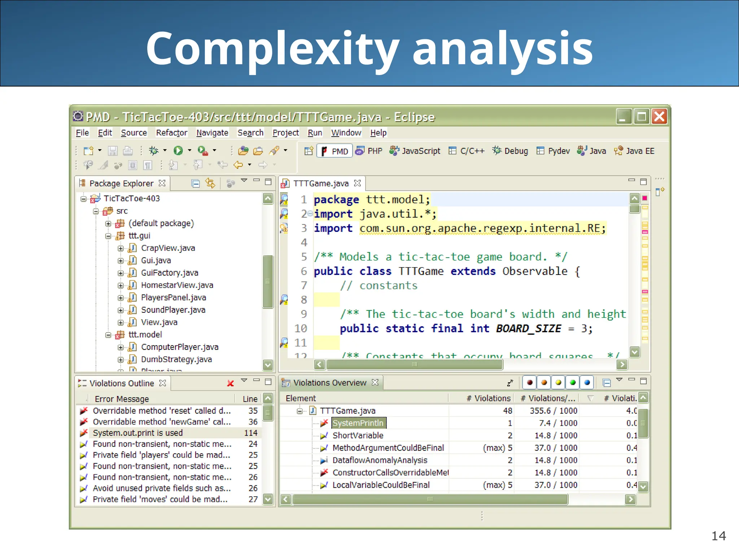
Task: Click the red X in Violations Outline toolbar
Action: pyautogui.click(x=230, y=383)
